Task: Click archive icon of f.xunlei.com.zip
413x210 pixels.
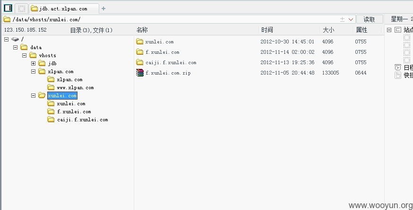Action: [x=140, y=73]
